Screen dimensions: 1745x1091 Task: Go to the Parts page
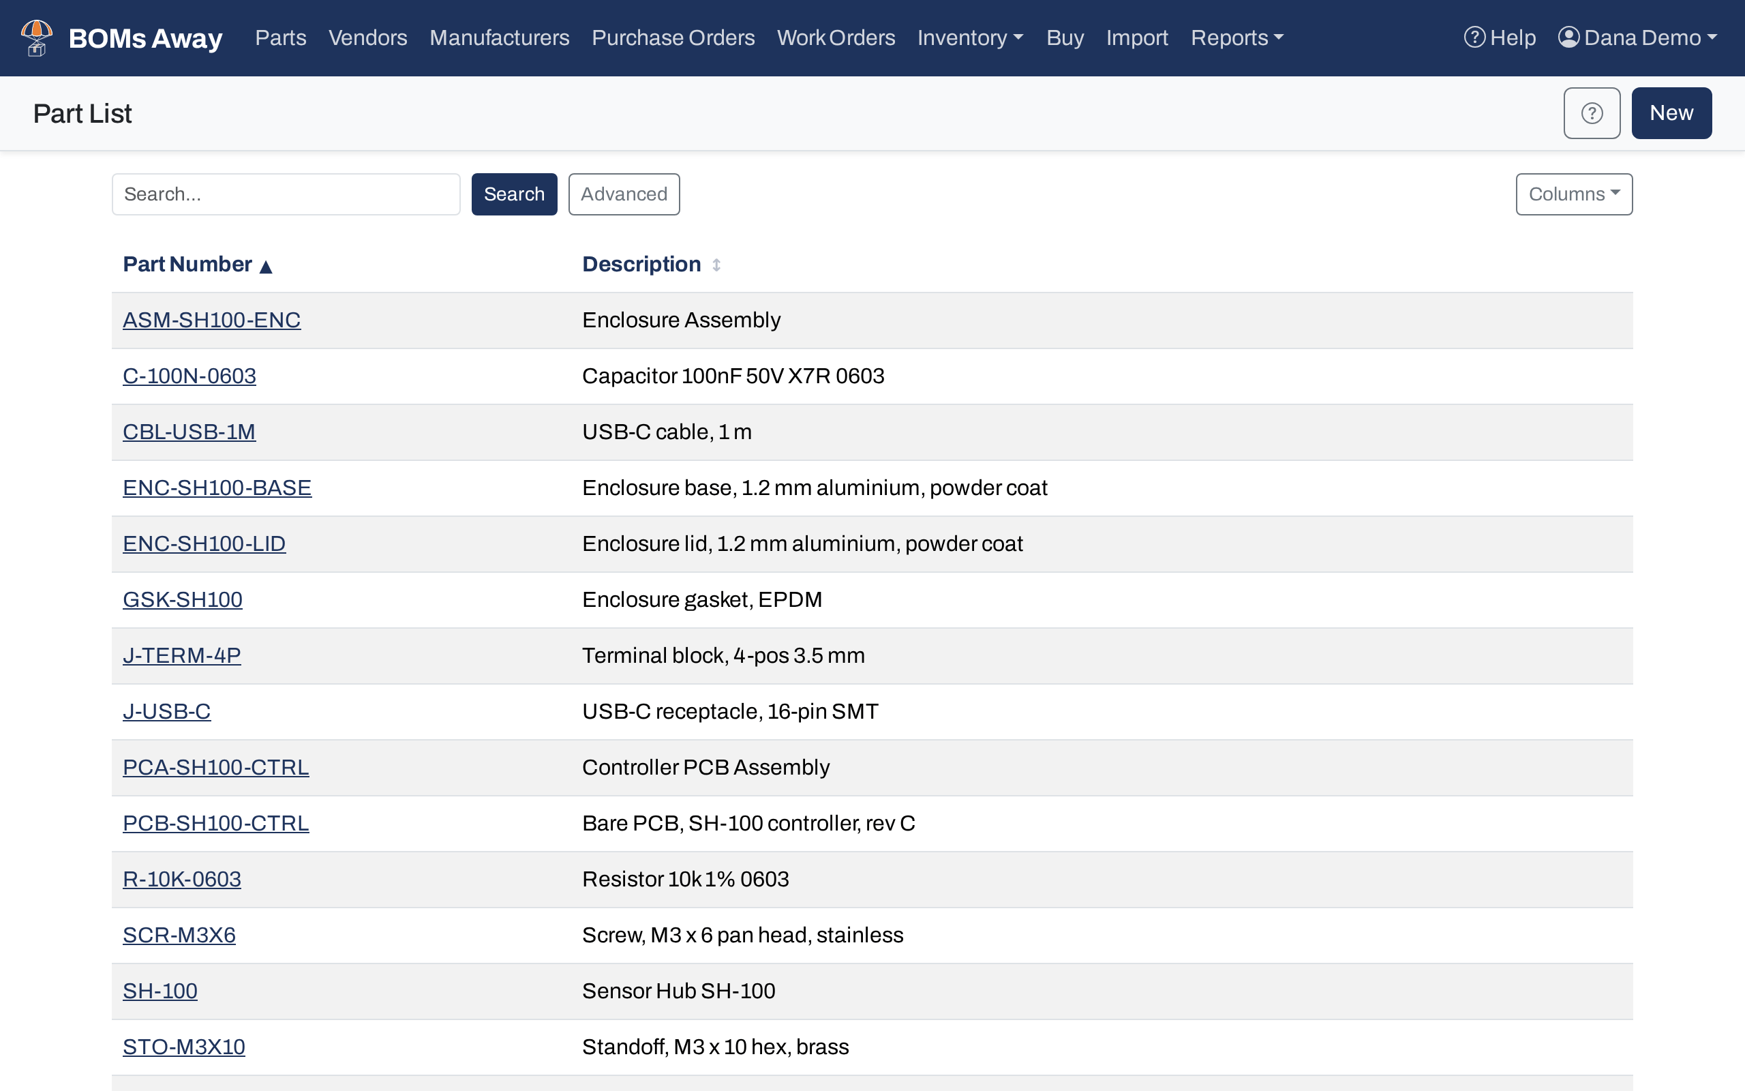tap(281, 38)
